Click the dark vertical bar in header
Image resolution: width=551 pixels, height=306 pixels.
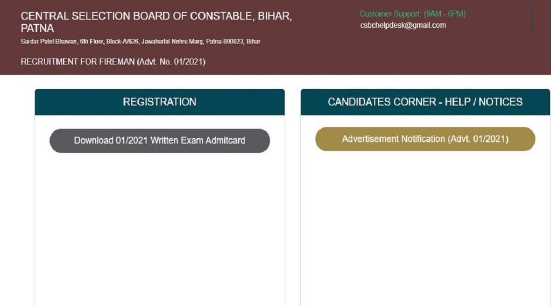[x=532, y=19]
